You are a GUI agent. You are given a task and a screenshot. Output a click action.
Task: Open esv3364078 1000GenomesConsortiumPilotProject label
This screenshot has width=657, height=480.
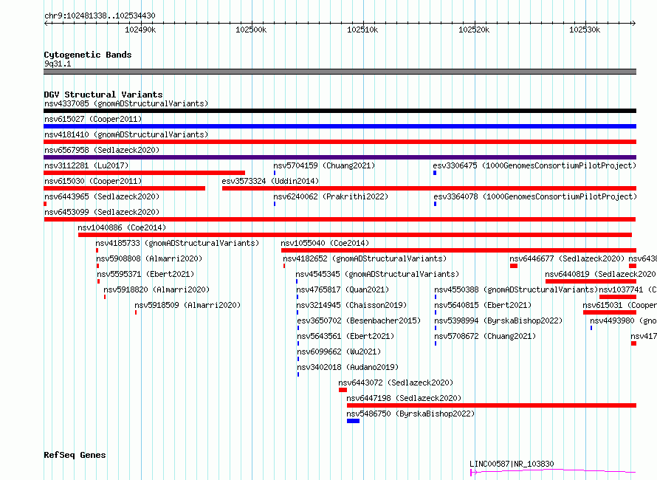tap(535, 196)
